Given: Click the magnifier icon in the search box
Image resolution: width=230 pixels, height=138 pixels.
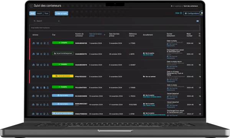Looking at the screenshot, I should pyautogui.click(x=34, y=21).
